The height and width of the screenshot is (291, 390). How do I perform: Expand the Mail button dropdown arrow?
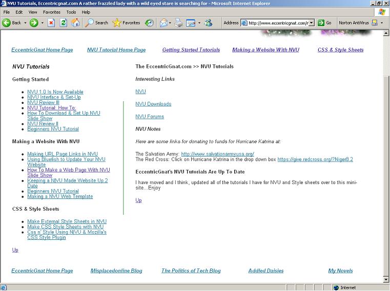pyautogui.click(x=171, y=23)
